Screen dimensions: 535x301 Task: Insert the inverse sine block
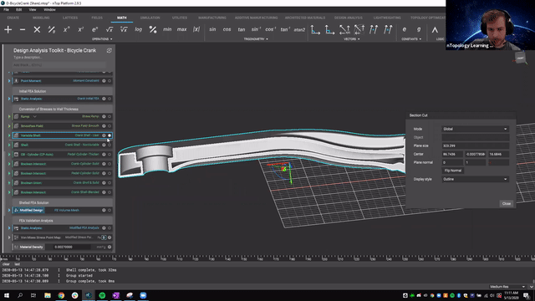point(256,30)
